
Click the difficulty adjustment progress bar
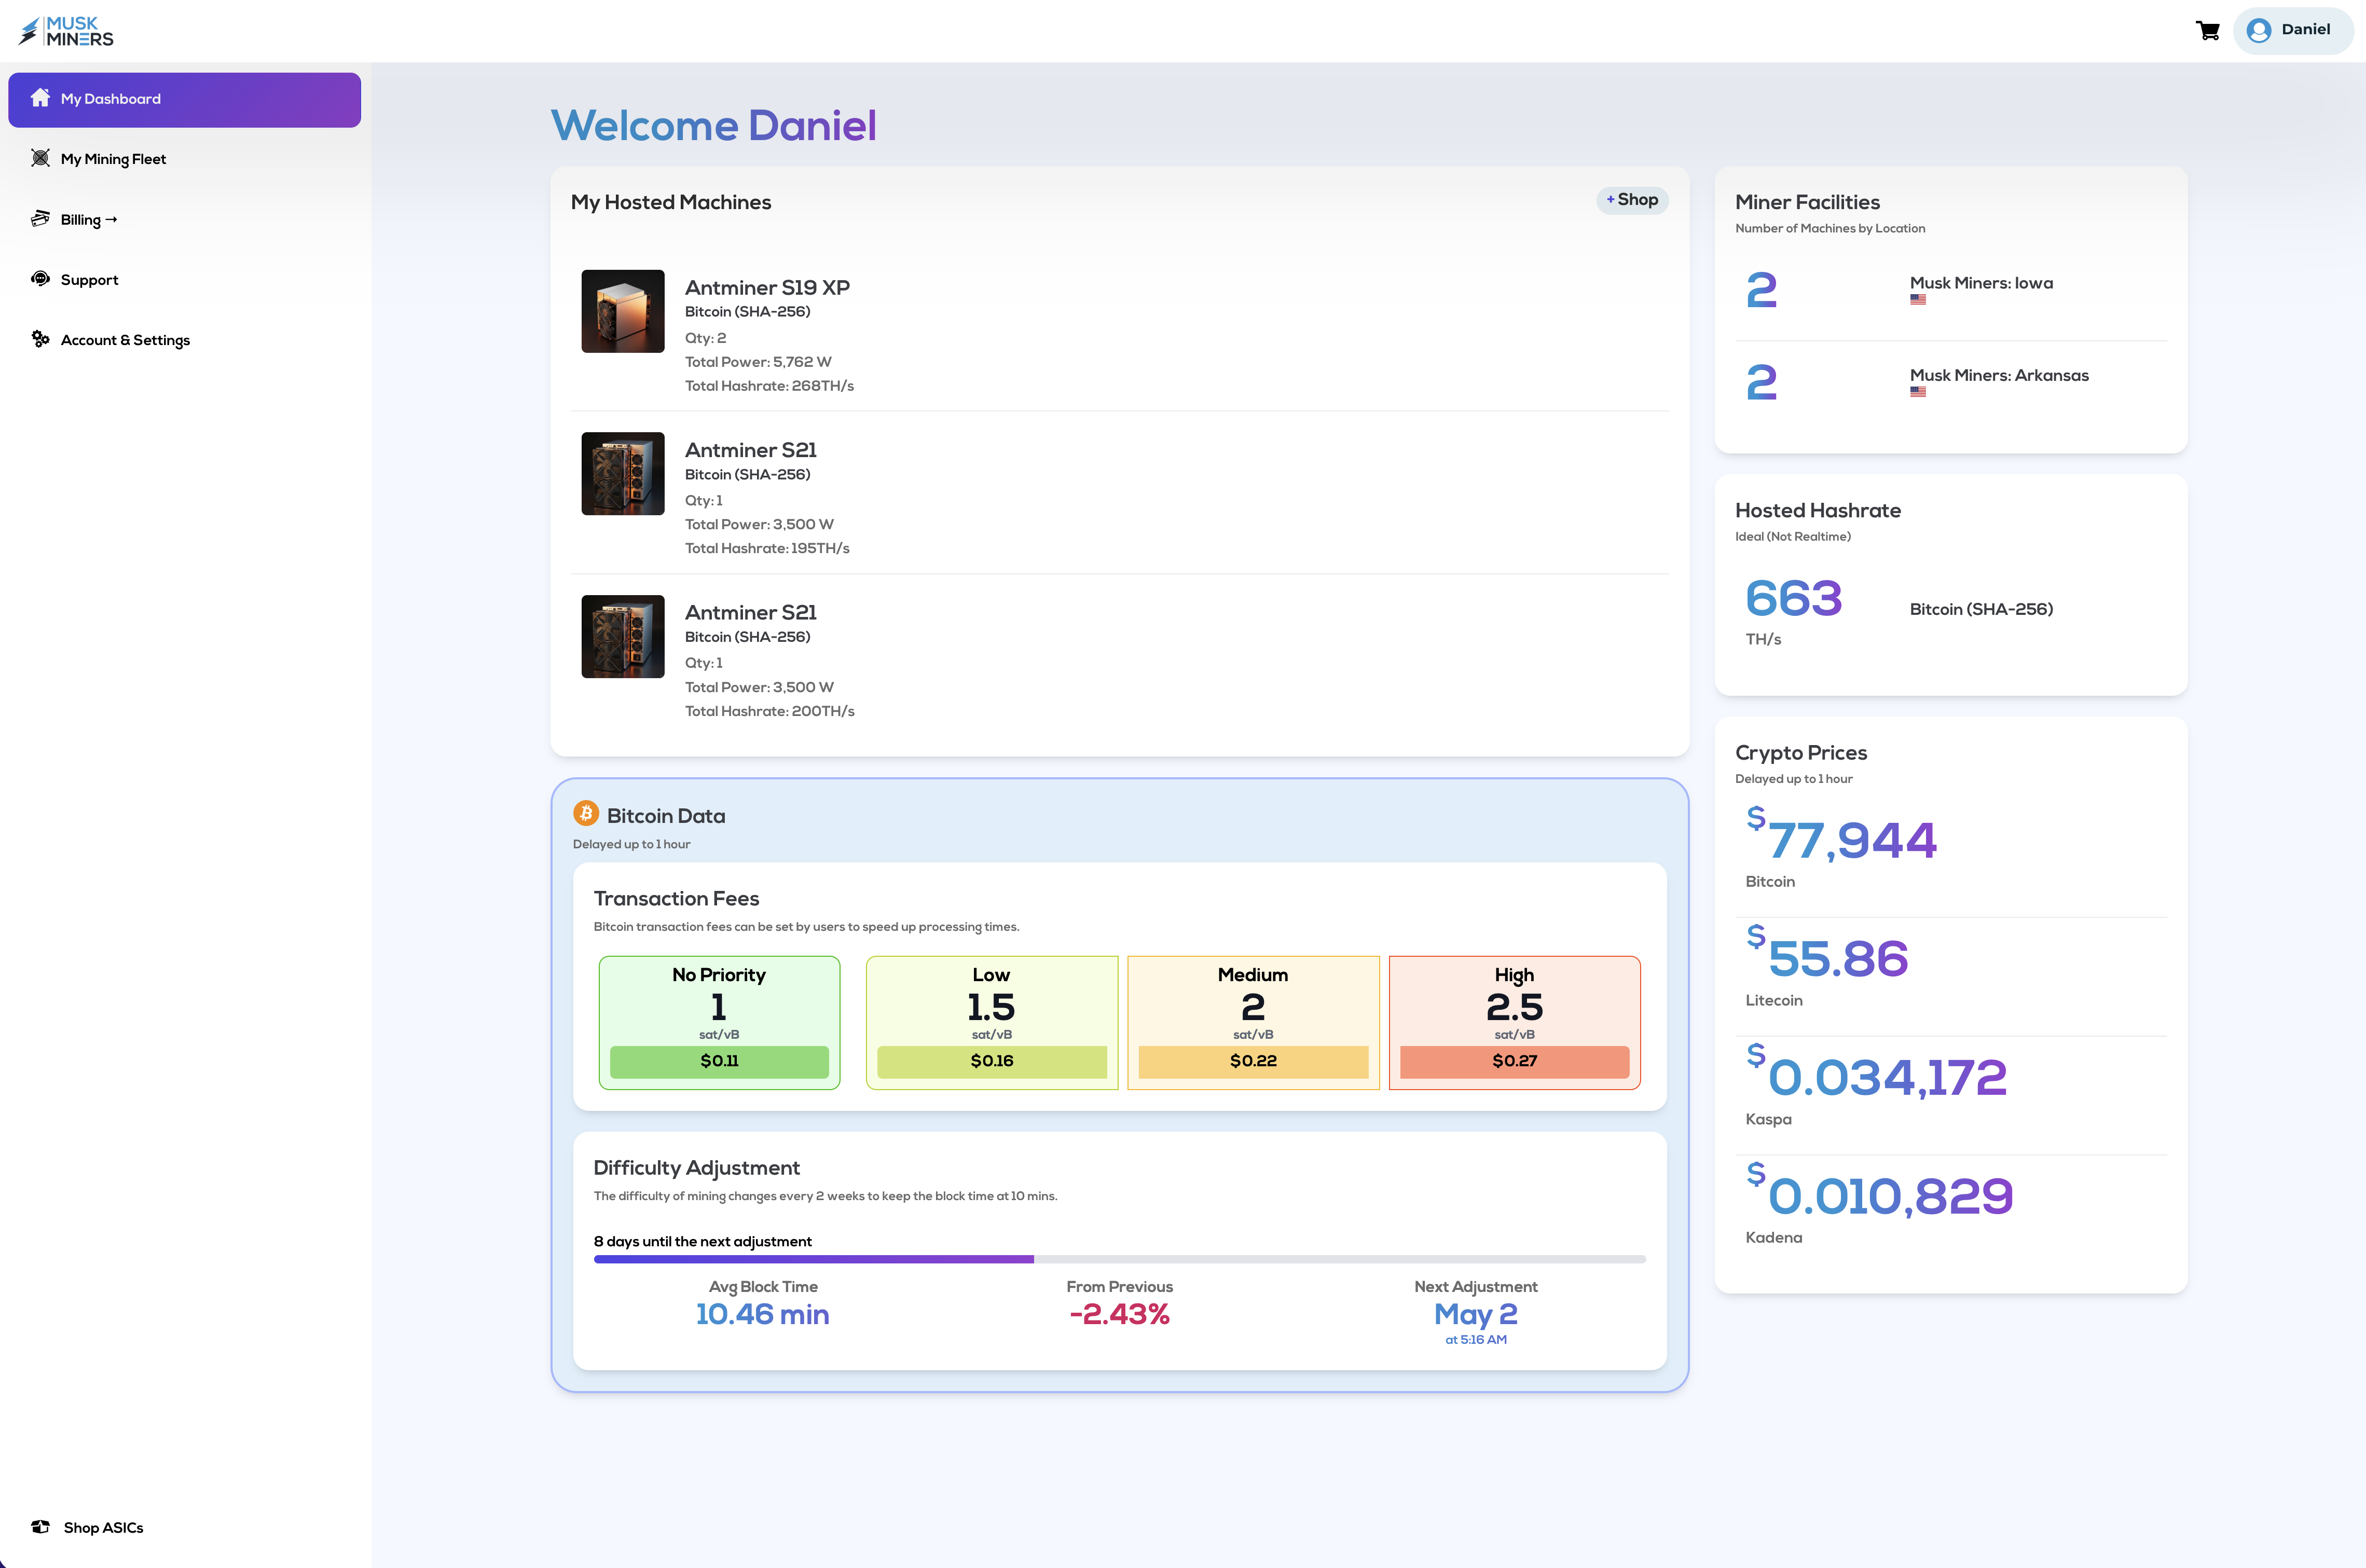pyautogui.click(x=1120, y=1259)
